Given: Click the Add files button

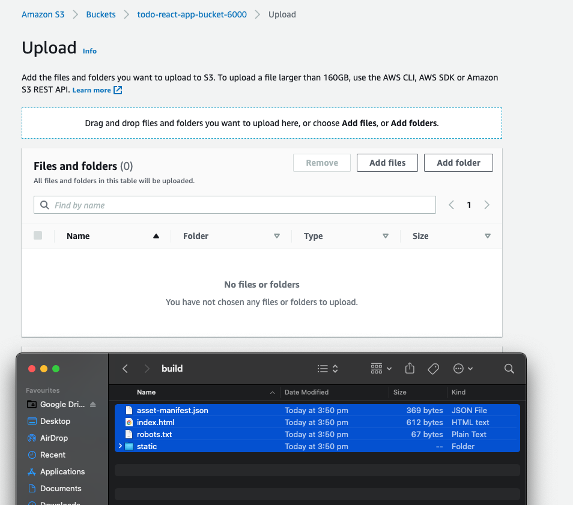Looking at the screenshot, I should point(387,163).
